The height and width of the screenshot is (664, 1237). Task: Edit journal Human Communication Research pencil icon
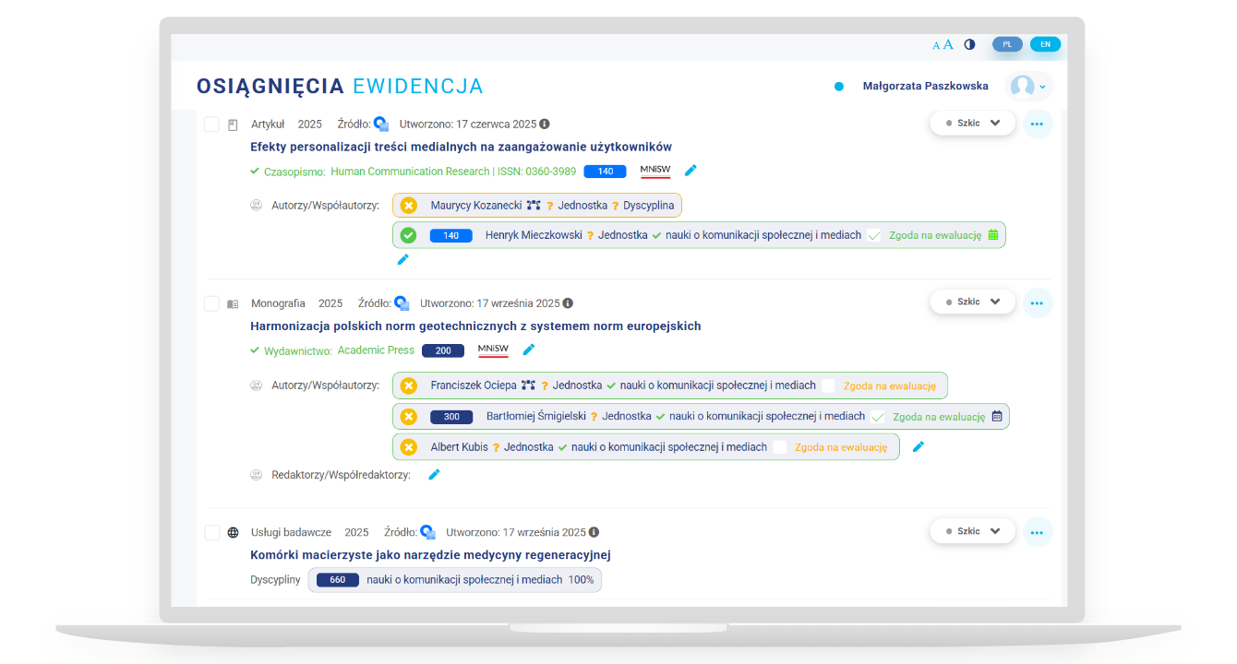pos(691,171)
